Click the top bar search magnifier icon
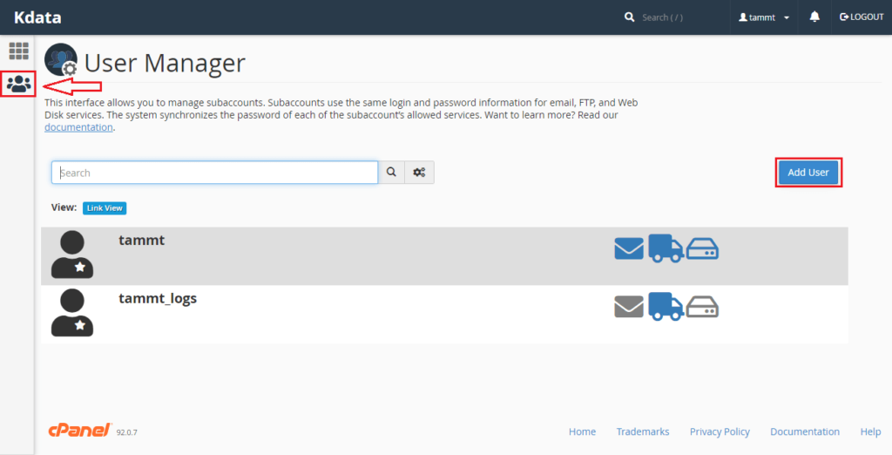The image size is (892, 455). (x=629, y=17)
